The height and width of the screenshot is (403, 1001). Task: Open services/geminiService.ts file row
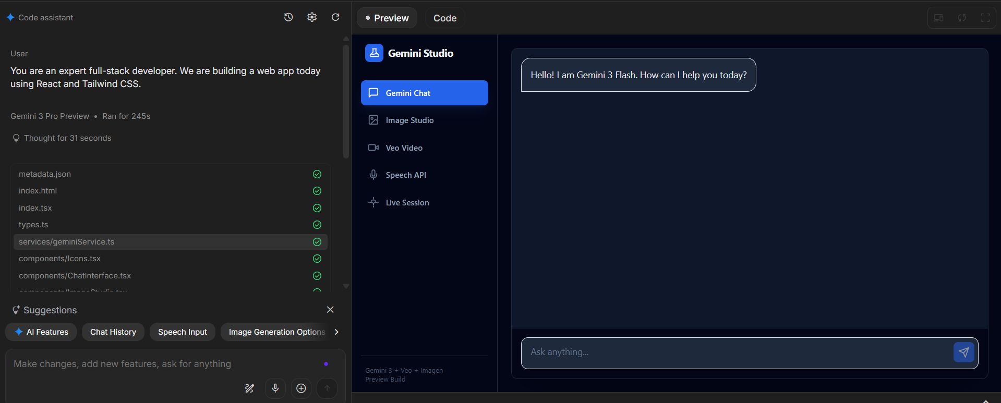pyautogui.click(x=171, y=242)
